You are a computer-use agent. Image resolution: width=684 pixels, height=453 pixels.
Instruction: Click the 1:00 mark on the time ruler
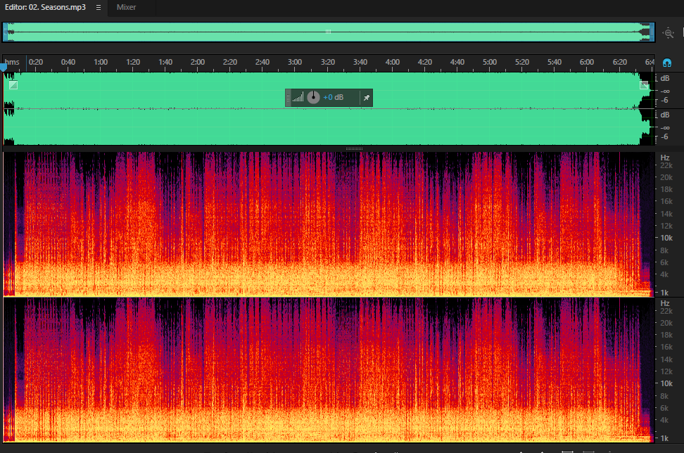tap(101, 62)
